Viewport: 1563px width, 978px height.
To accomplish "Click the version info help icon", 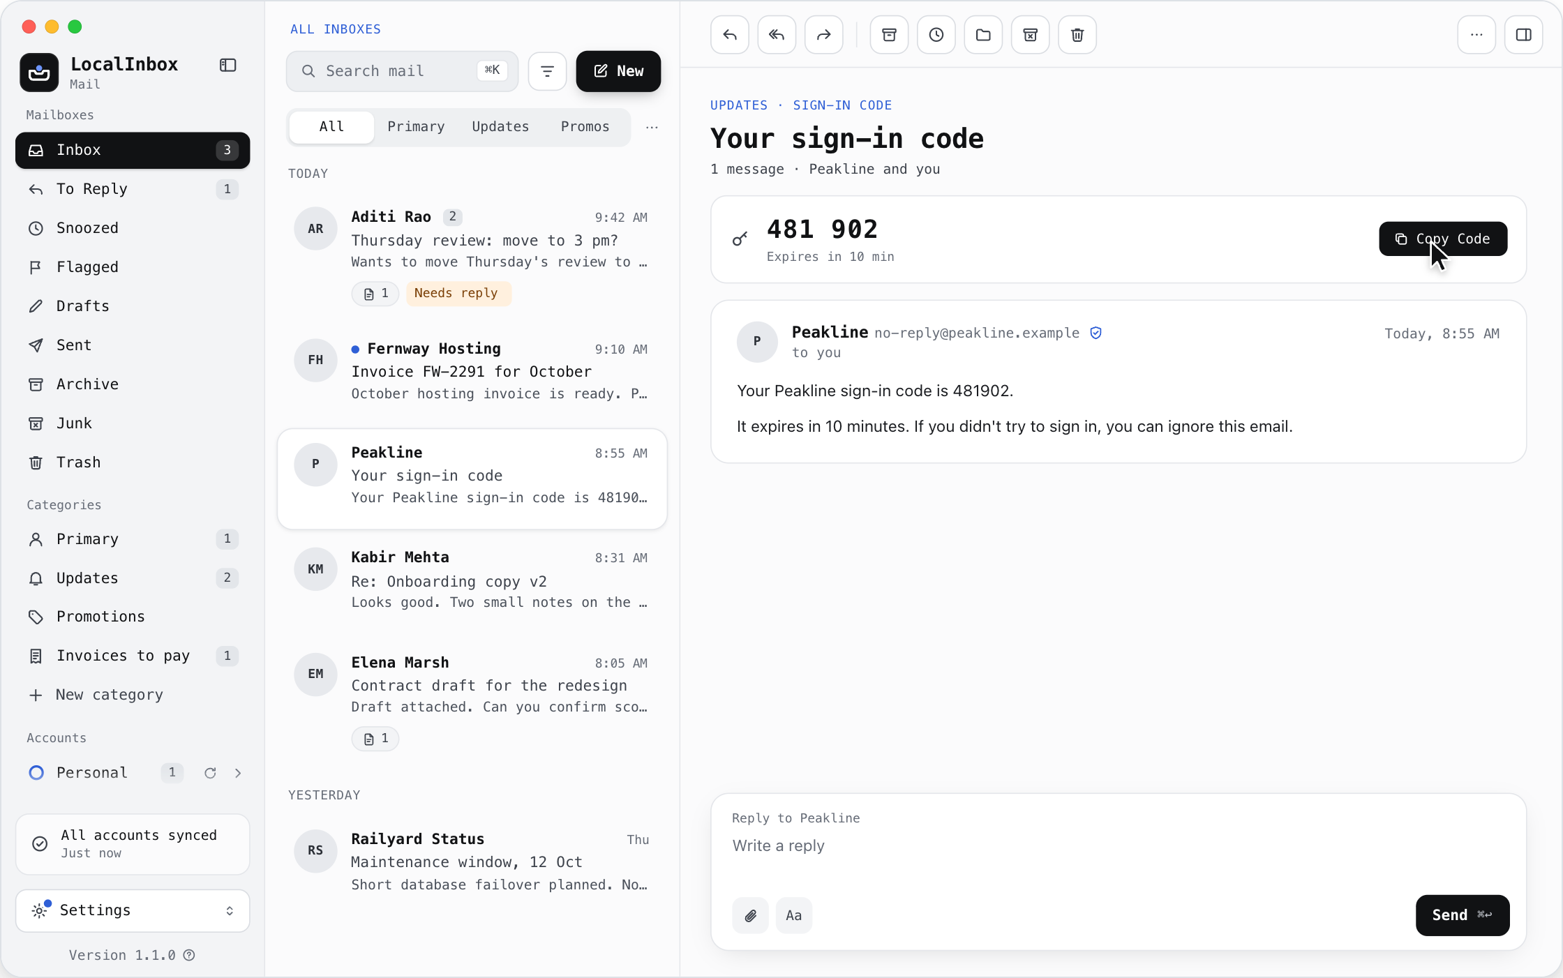I will [189, 955].
